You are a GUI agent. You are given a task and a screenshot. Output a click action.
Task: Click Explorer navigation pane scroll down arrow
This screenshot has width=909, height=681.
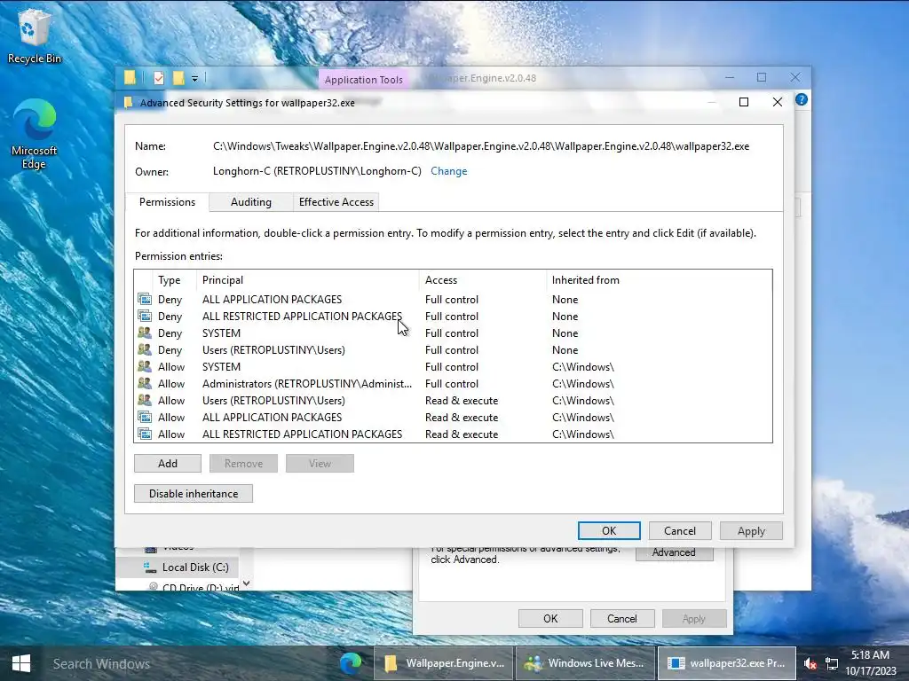(247, 583)
